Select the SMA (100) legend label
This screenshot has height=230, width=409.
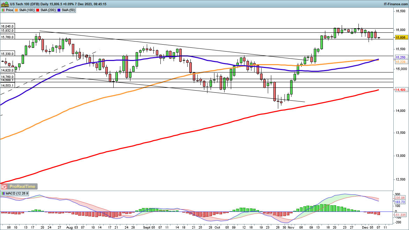pos(26,10)
